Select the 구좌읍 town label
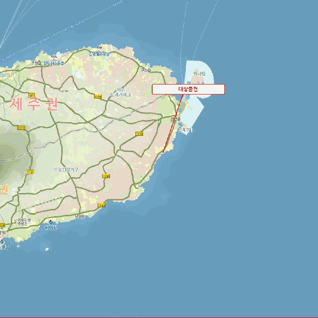 (145, 70)
